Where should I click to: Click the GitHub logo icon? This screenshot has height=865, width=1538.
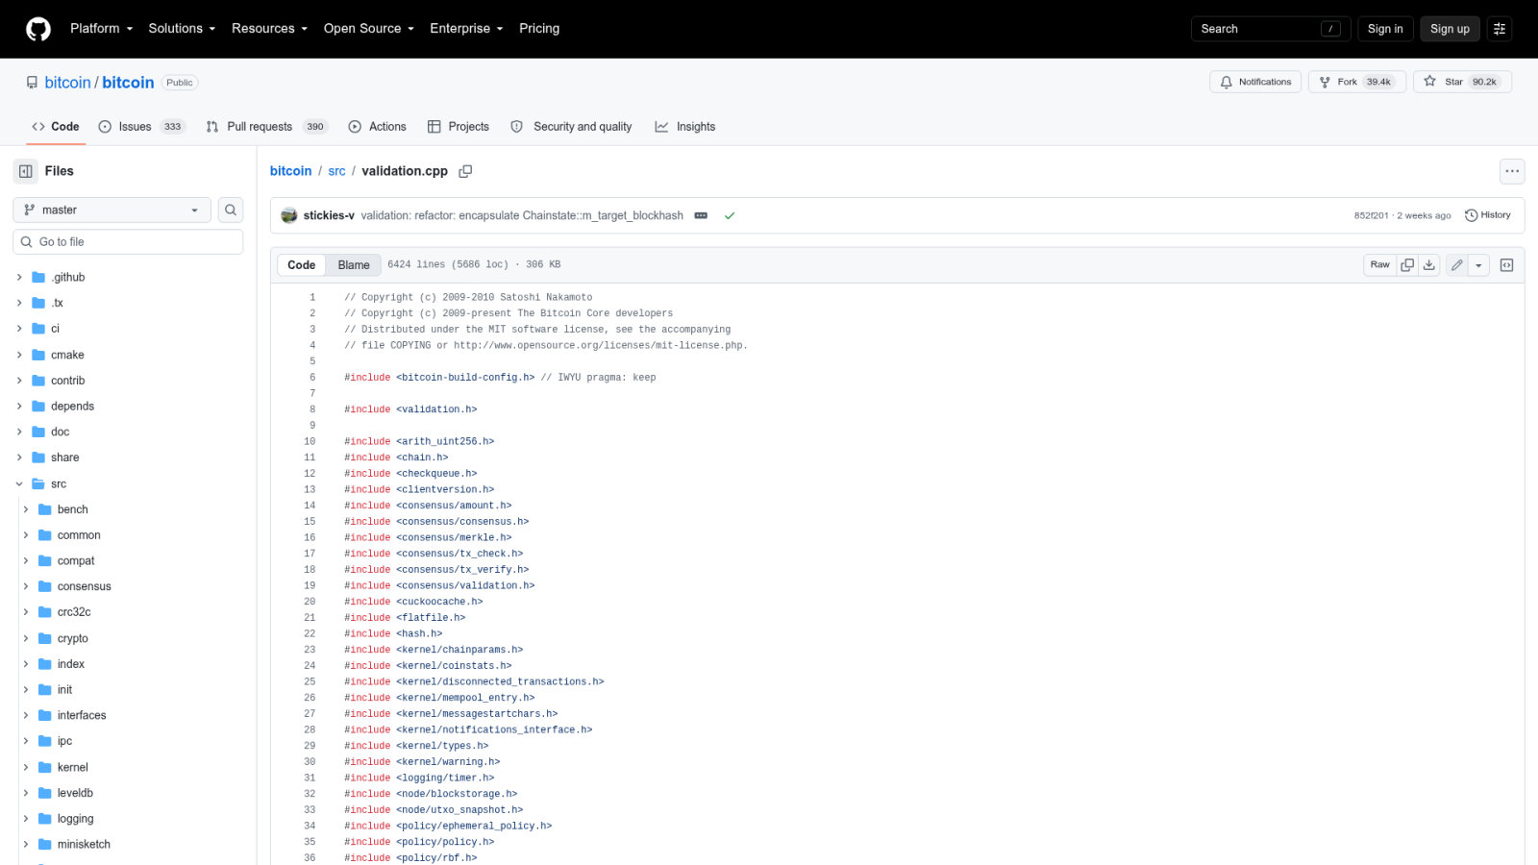(x=38, y=29)
